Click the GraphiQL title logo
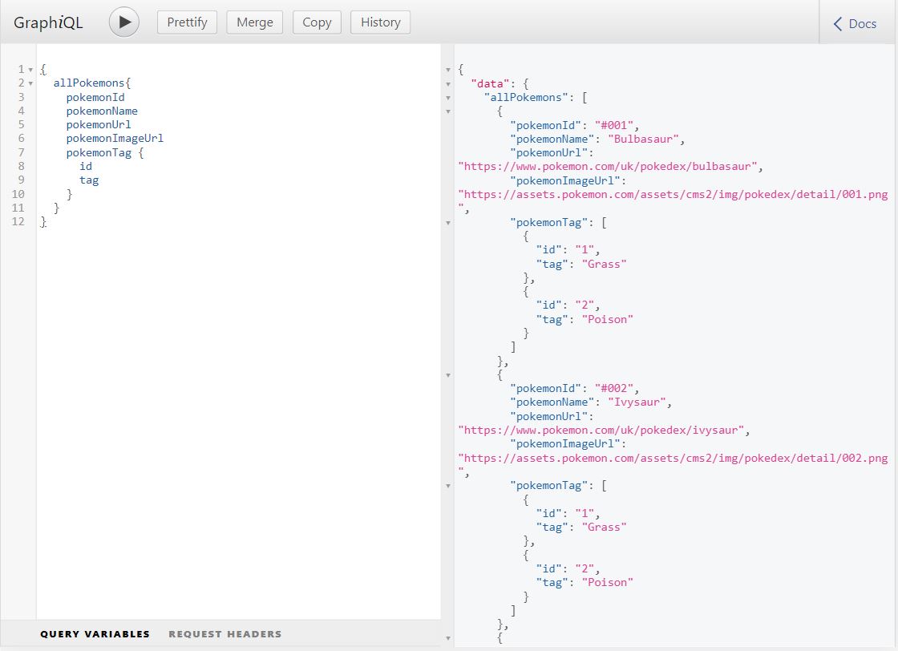The width and height of the screenshot is (898, 651). [48, 23]
